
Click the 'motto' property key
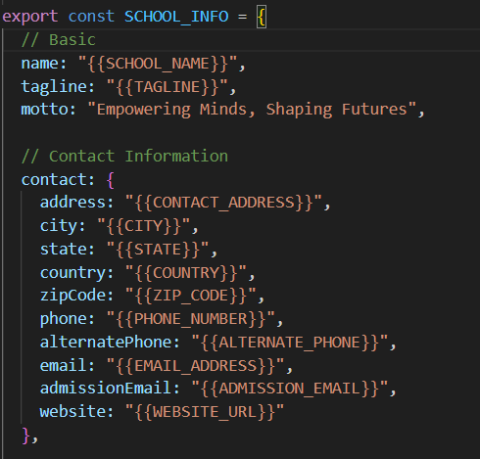45,110
